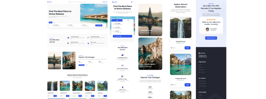Click the Economy flight type row in mobile form
266x99 pixels.
pos(122,31)
